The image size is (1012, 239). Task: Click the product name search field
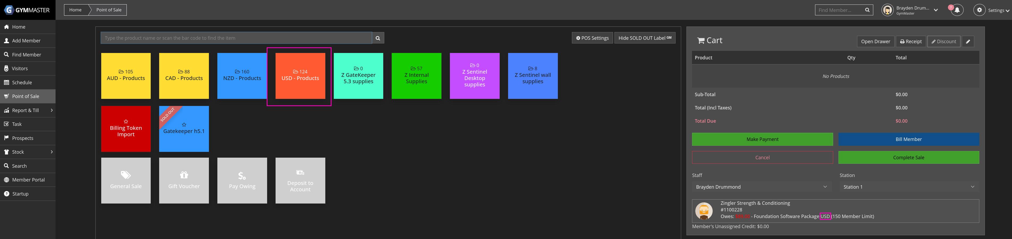pyautogui.click(x=236, y=38)
